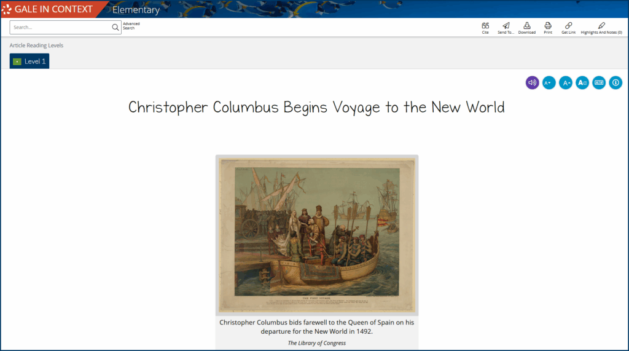
Task: Open Highlights And Notes pencil tool
Action: pos(601,26)
